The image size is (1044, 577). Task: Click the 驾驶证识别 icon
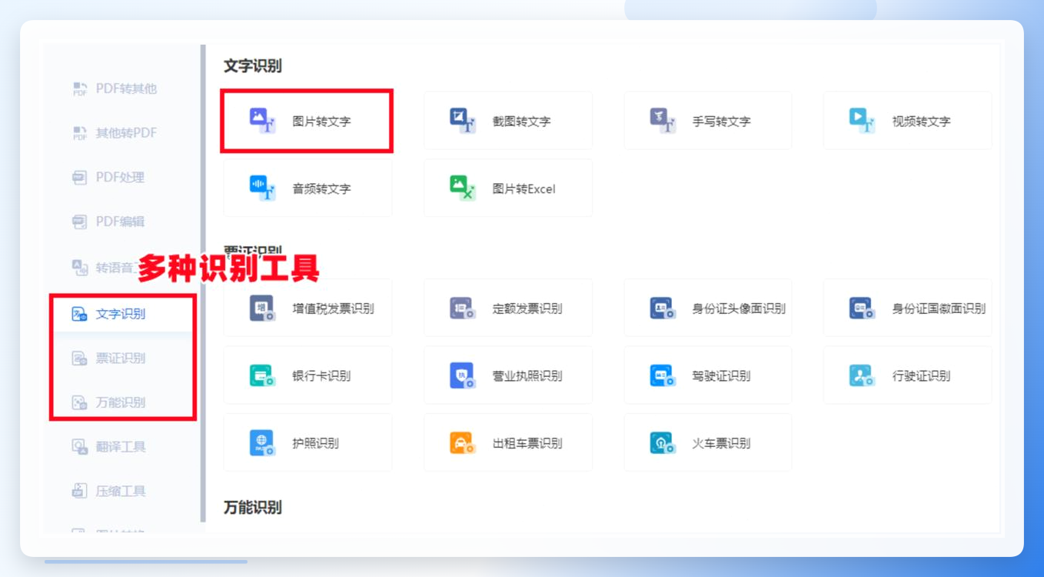pyautogui.click(x=663, y=376)
